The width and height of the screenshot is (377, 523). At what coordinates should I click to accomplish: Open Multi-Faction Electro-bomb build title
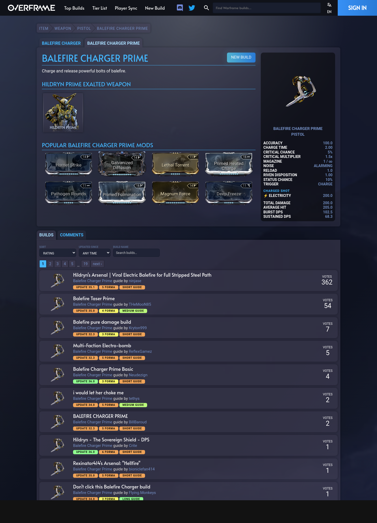[102, 345]
